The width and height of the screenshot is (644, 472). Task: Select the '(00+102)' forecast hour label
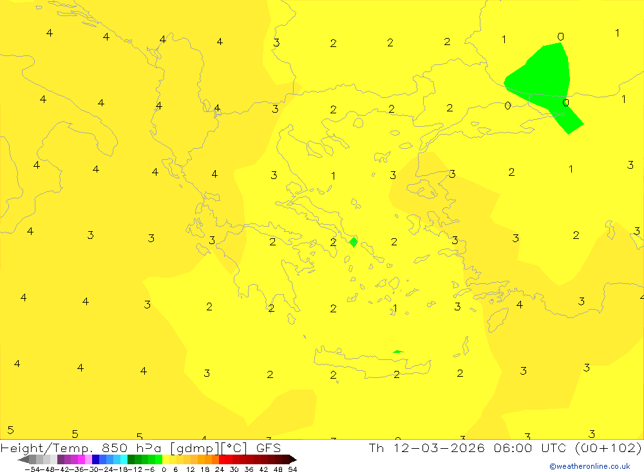coord(608,448)
